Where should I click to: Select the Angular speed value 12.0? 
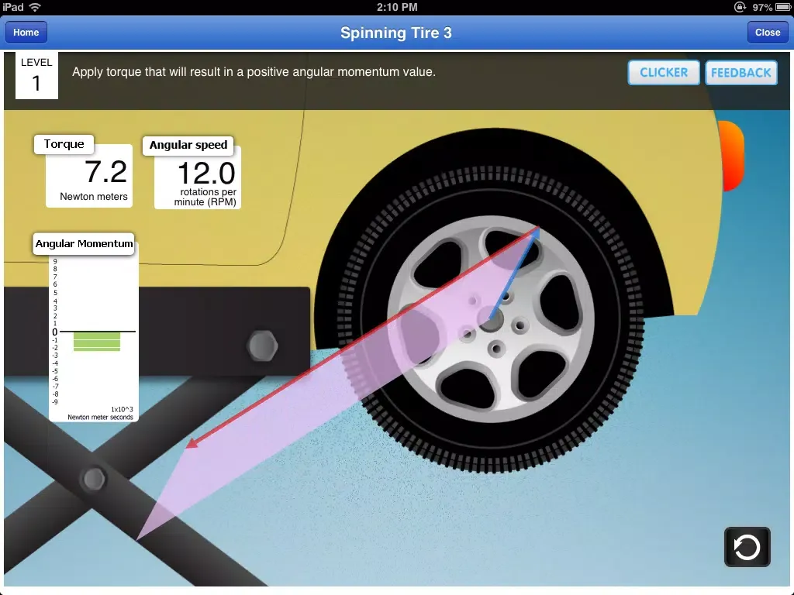tap(206, 174)
